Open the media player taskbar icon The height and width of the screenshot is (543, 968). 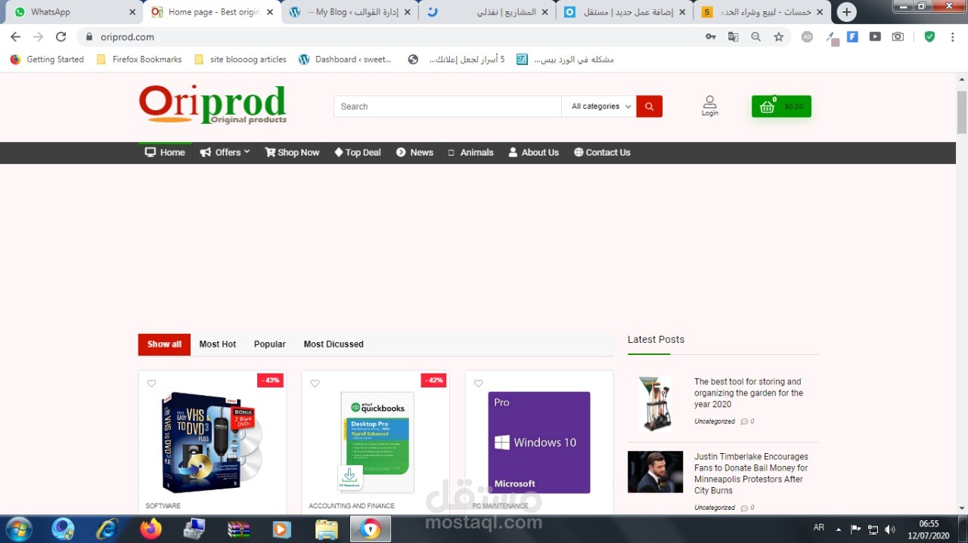[x=281, y=529]
